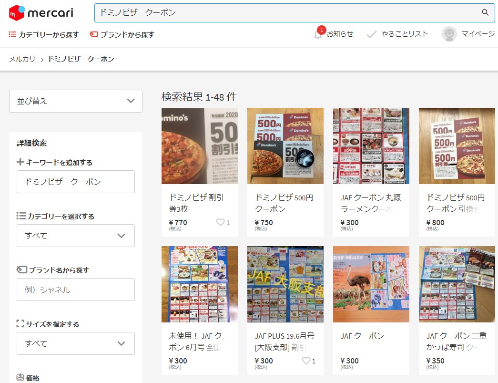
Task: Like the JAF PLUS 19.6月号 item via heart
Action: coord(306,361)
